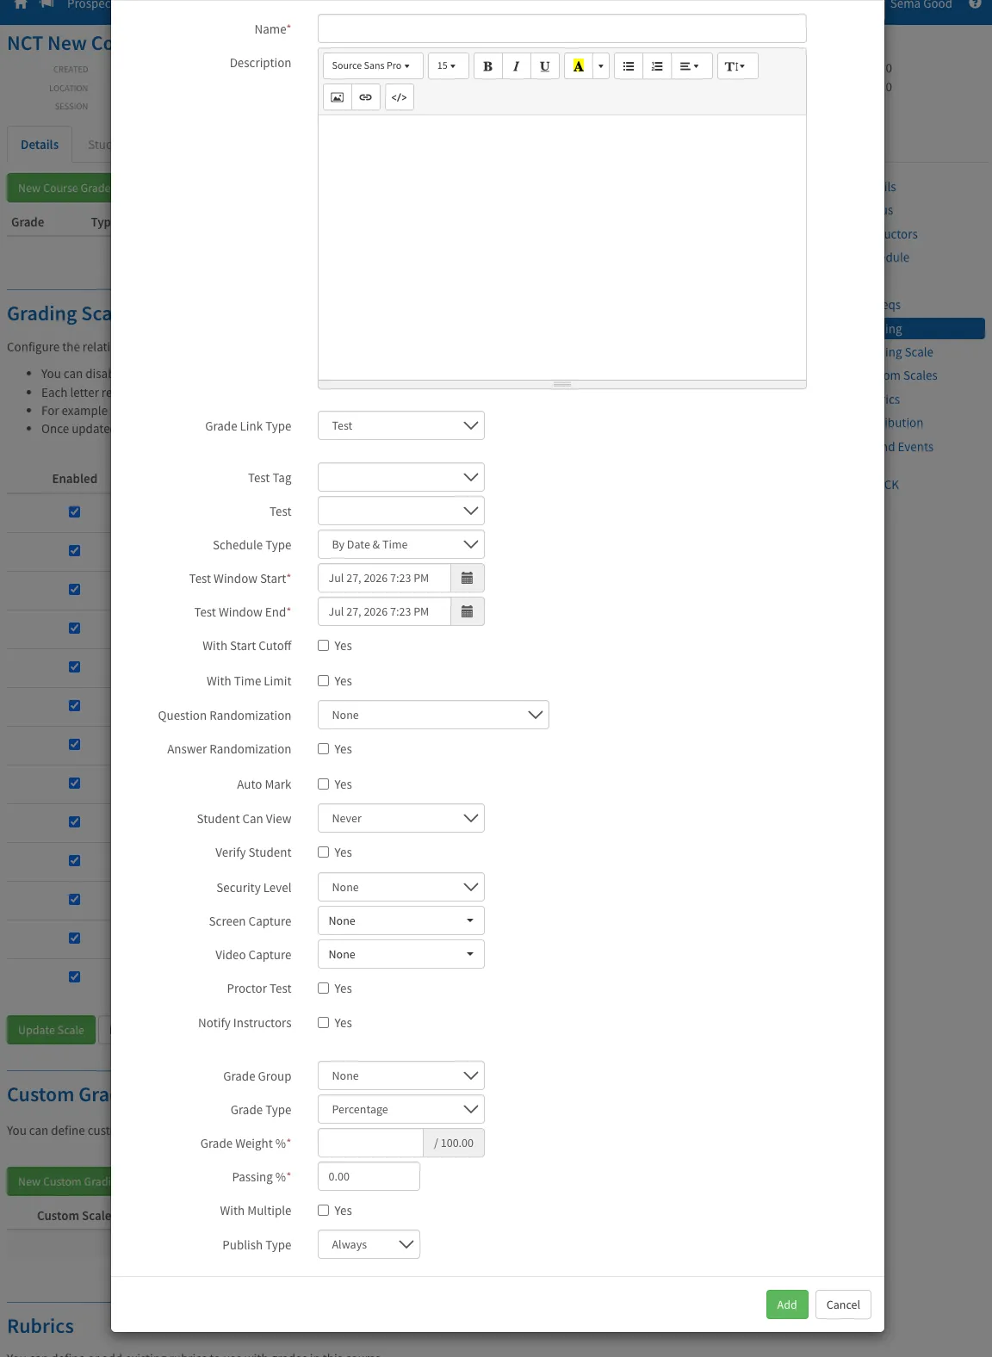The width and height of the screenshot is (992, 1357).
Task: Check the With Multiple option
Action: click(324, 1211)
